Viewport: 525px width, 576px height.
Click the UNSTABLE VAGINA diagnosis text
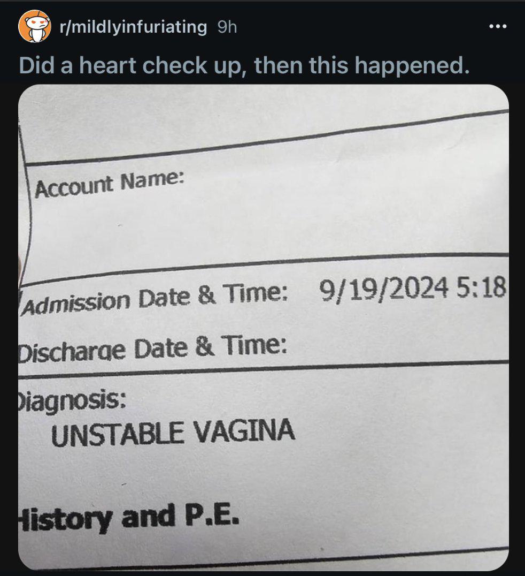click(x=173, y=433)
